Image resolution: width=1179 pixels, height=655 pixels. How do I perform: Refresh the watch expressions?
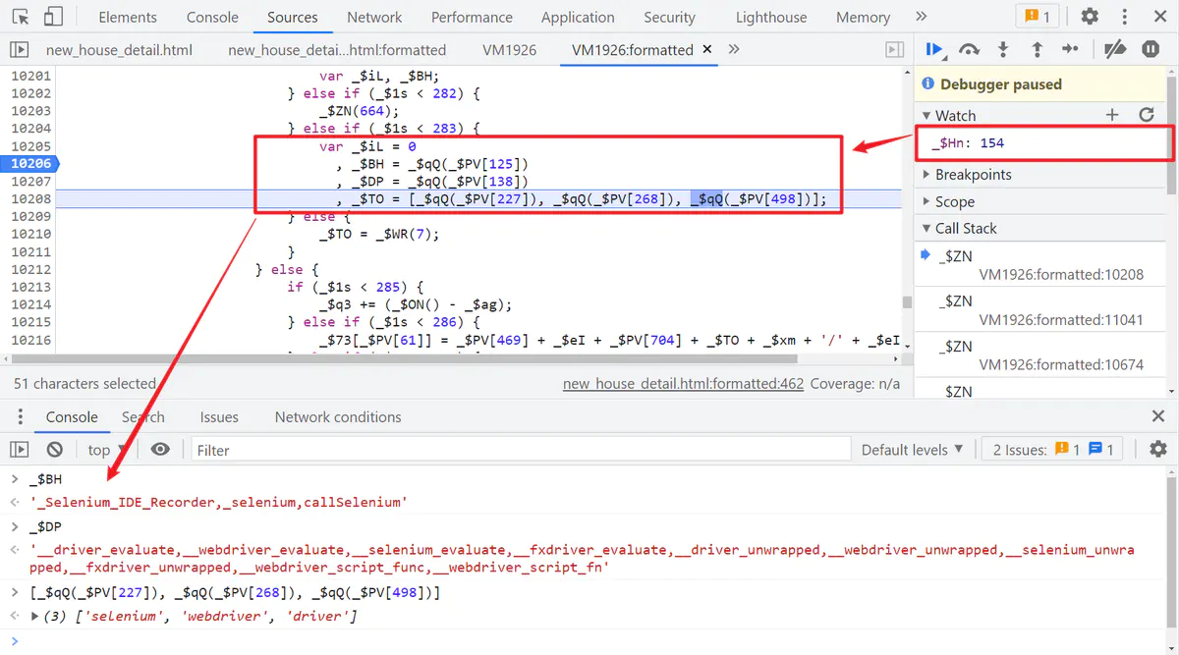(x=1146, y=115)
